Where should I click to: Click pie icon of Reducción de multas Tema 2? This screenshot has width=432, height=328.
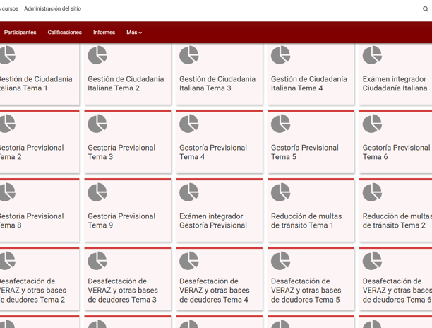[x=372, y=192]
